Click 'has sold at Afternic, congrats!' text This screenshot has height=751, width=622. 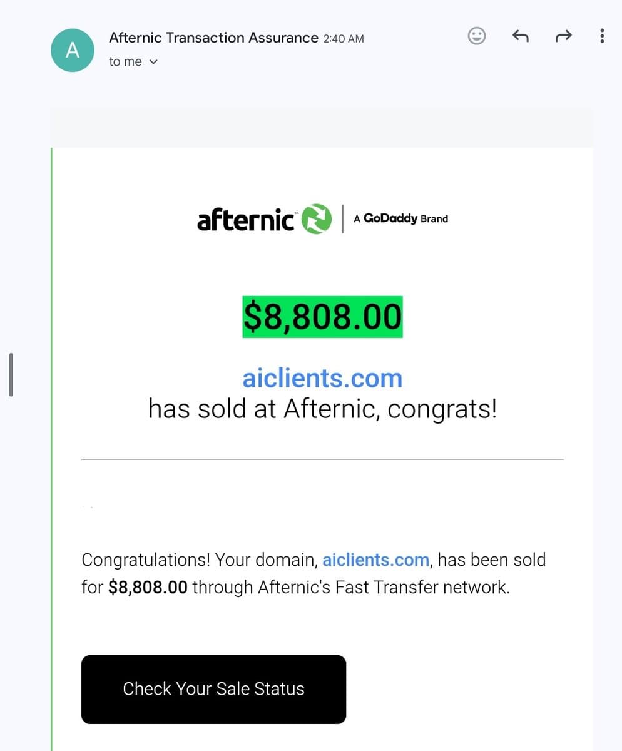[x=322, y=409]
